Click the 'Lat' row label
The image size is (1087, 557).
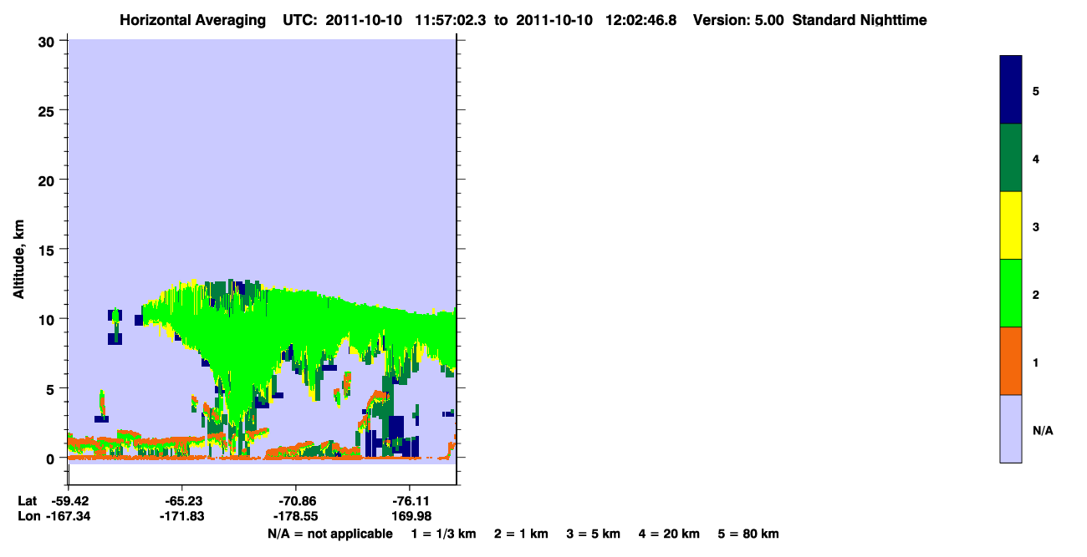(28, 501)
